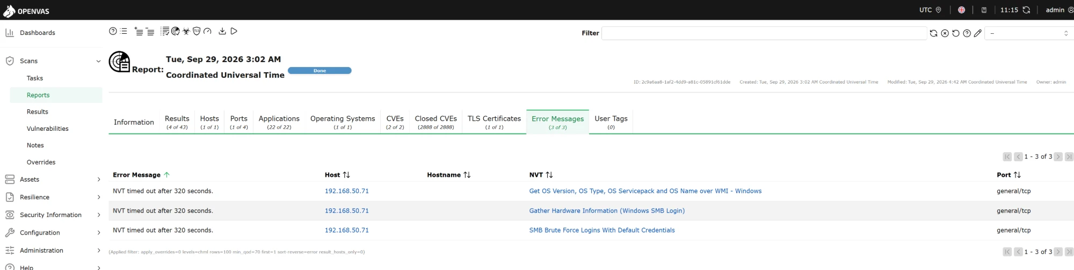
Task: Click the update filter refresh icon
Action: pyautogui.click(x=933, y=33)
